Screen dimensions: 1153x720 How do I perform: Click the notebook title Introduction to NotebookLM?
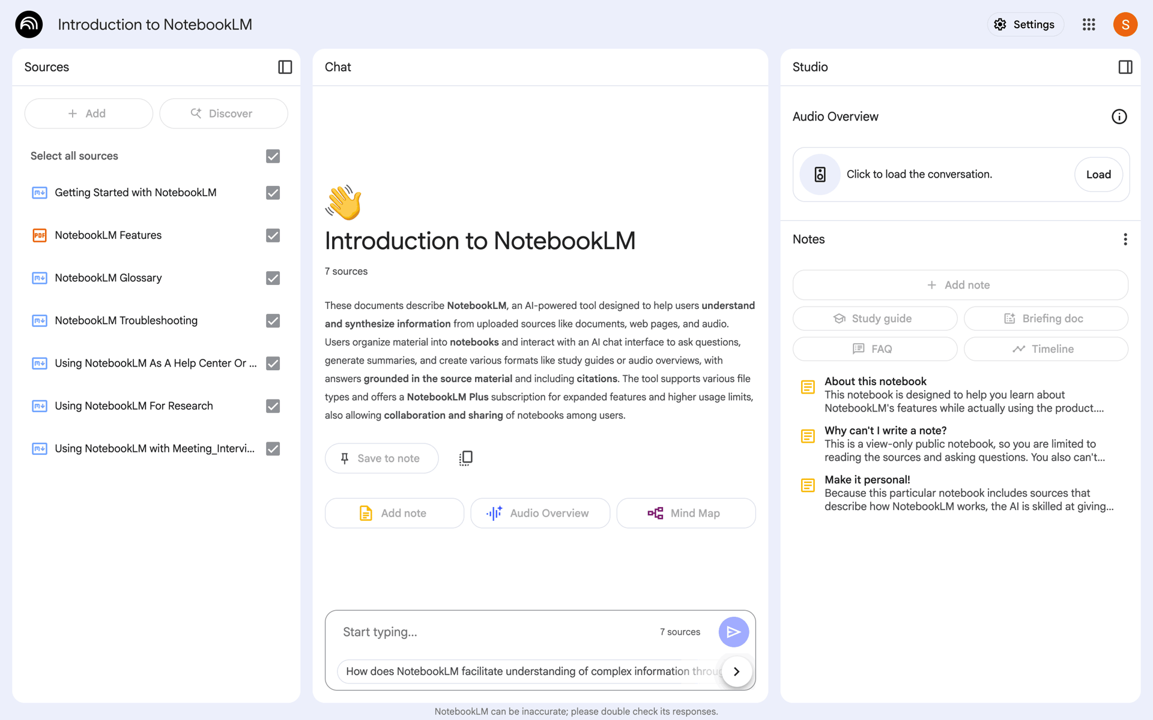pos(155,25)
